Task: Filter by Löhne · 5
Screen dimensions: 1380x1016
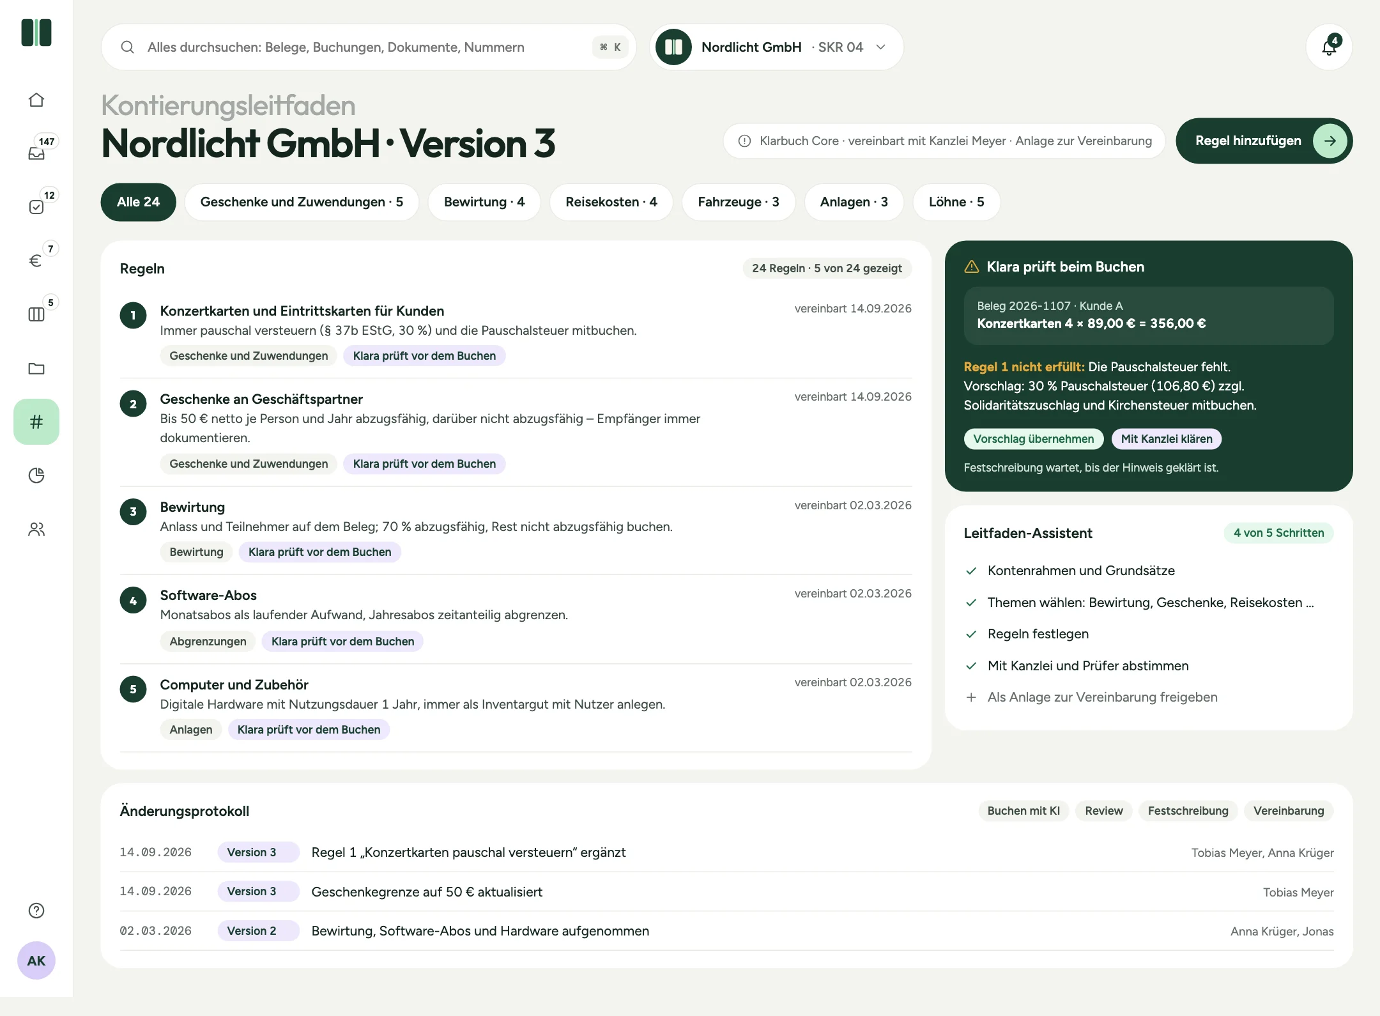Action: click(956, 202)
